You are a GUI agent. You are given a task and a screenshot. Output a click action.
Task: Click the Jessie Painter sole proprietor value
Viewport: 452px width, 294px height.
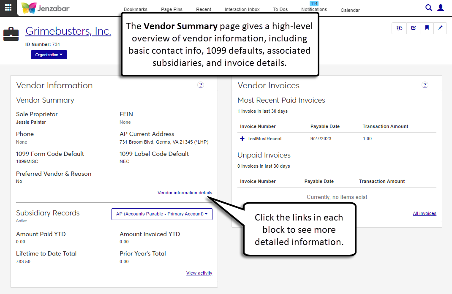[x=31, y=122]
